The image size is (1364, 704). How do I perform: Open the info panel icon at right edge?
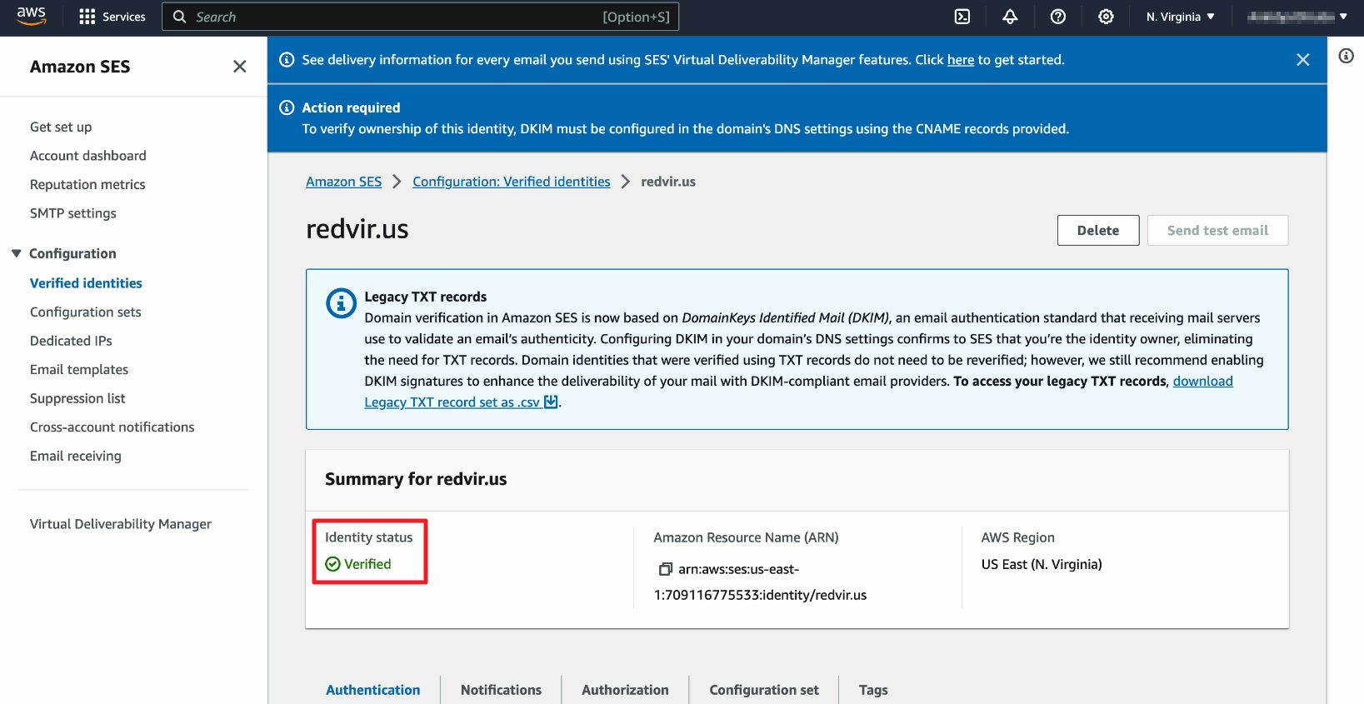click(1346, 56)
